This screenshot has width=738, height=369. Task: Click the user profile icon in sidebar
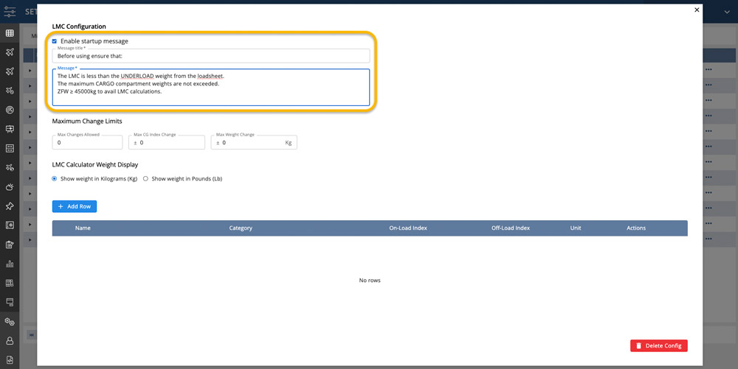pos(10,340)
